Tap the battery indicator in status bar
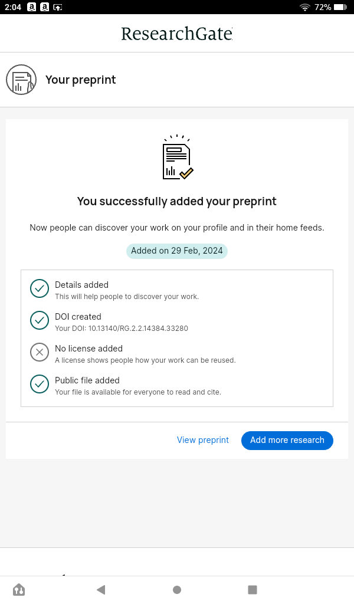Screen dimensions: 354x604 click(340, 7)
